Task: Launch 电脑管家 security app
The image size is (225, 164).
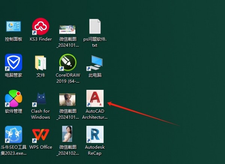Action: (13, 63)
